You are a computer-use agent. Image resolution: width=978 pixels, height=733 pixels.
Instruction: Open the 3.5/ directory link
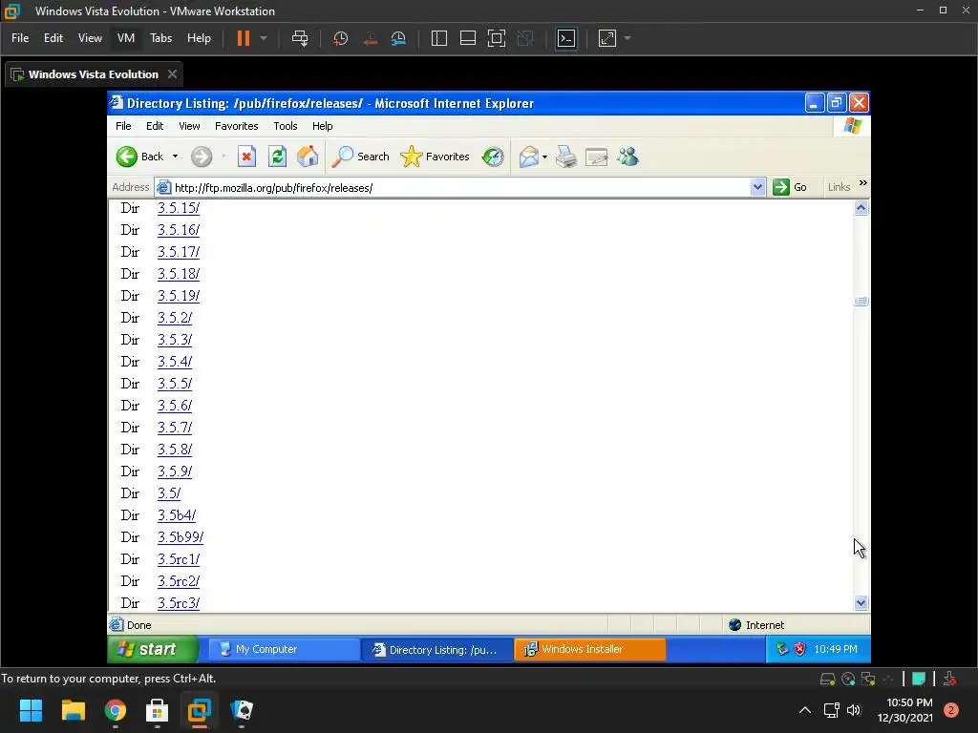(x=169, y=493)
